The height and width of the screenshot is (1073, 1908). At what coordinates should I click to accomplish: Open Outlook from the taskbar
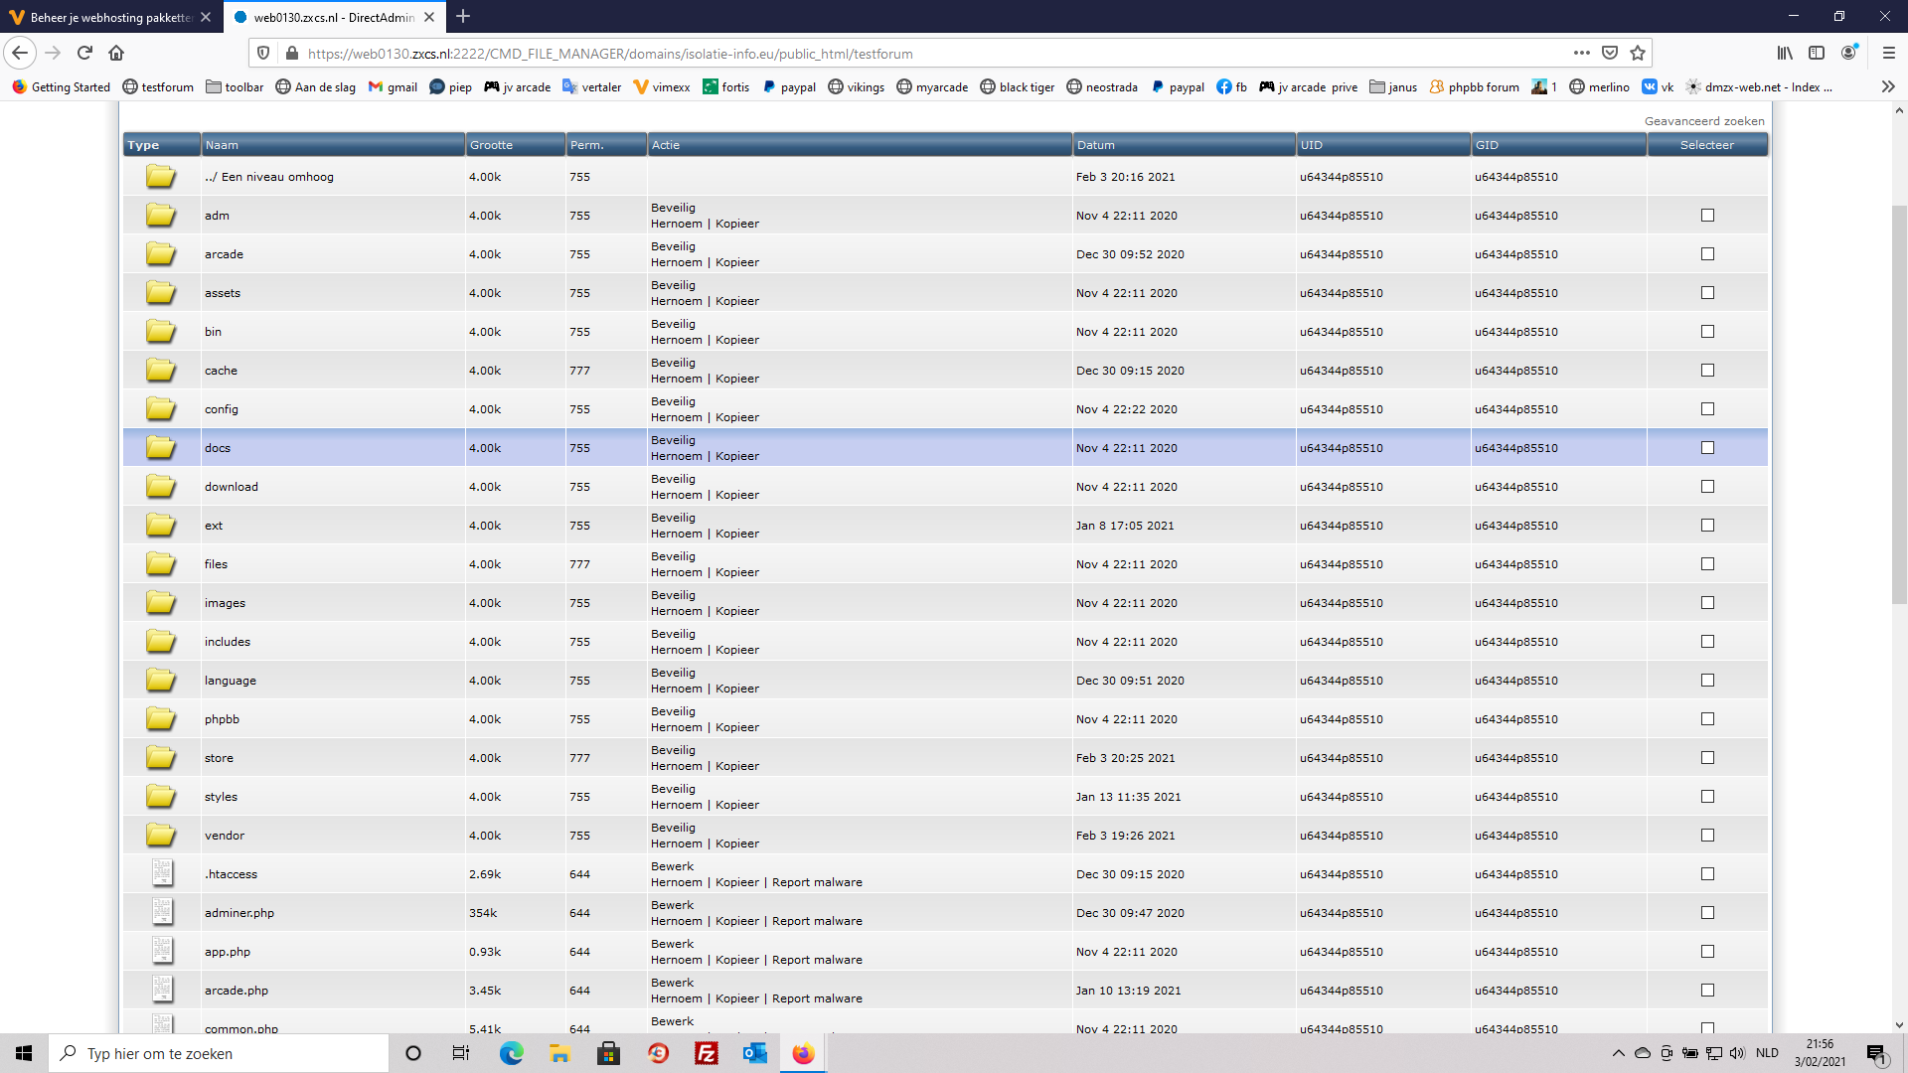coord(755,1053)
